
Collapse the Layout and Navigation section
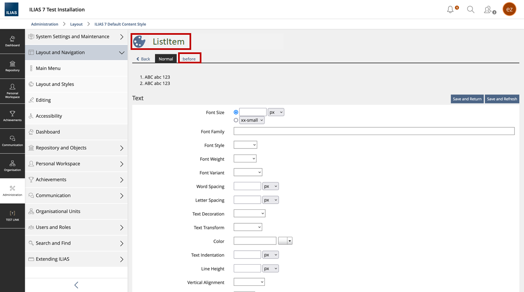click(x=122, y=52)
